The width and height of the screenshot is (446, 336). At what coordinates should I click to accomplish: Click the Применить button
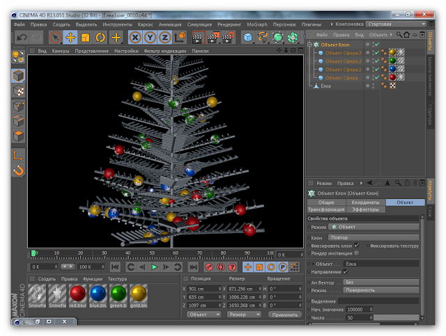285,314
